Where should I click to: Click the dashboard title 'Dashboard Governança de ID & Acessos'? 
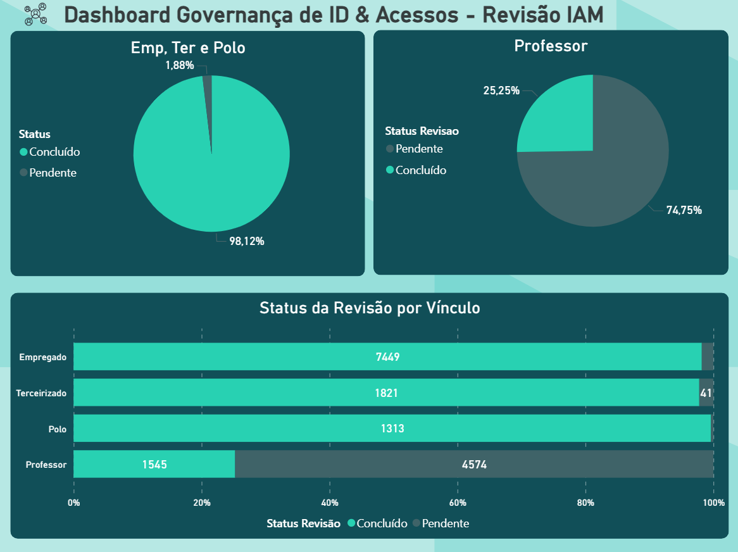tap(261, 15)
